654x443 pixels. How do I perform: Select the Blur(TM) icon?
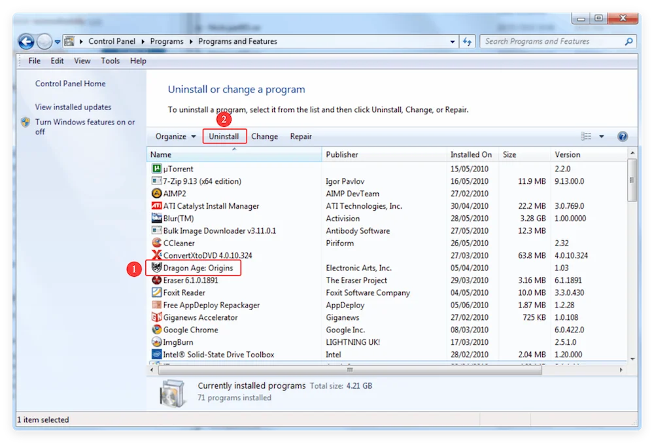pos(156,218)
